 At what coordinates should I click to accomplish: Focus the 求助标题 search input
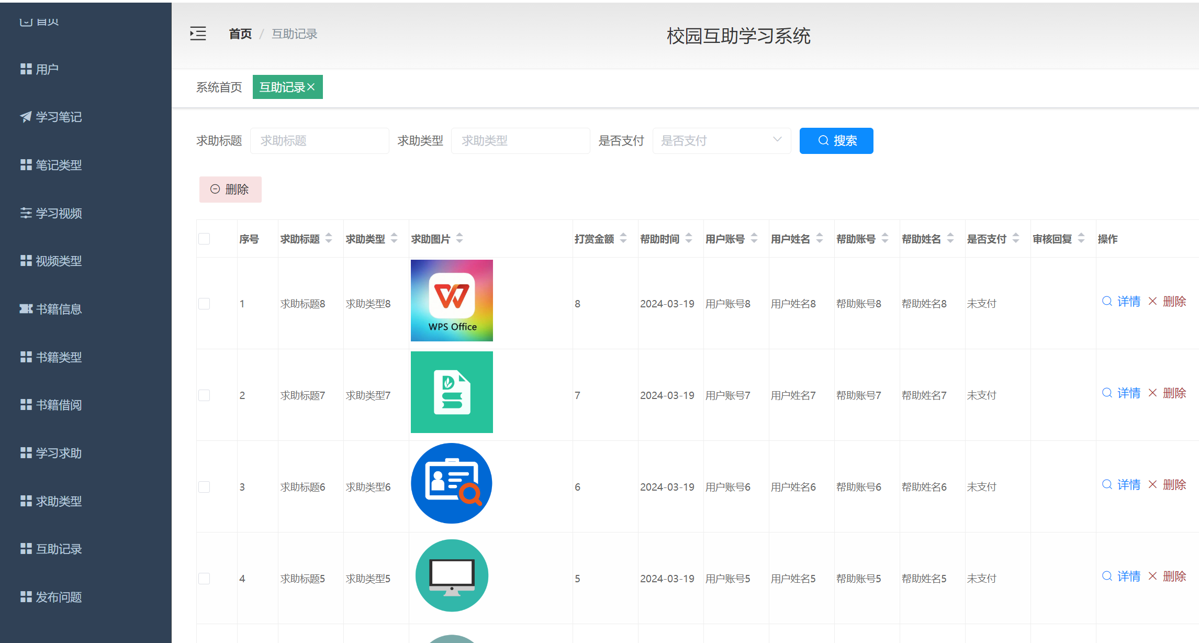[320, 141]
